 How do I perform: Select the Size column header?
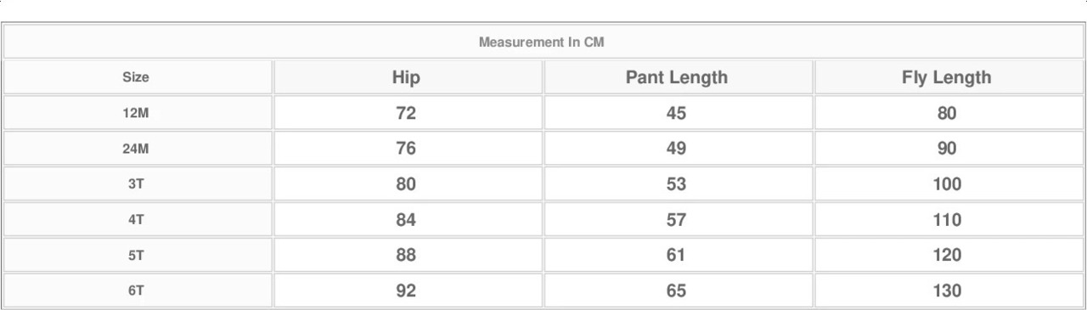[x=136, y=77]
